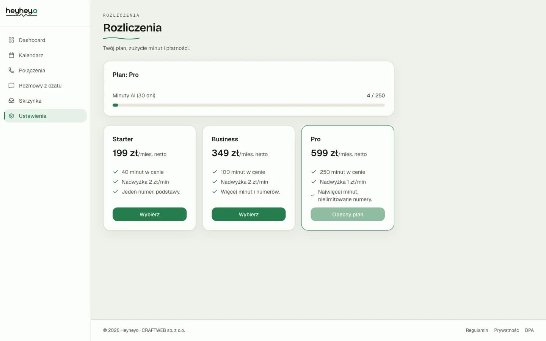Viewport: 546px width, 341px height.
Task: Click the Plan: Pro heading
Action: 126,75
